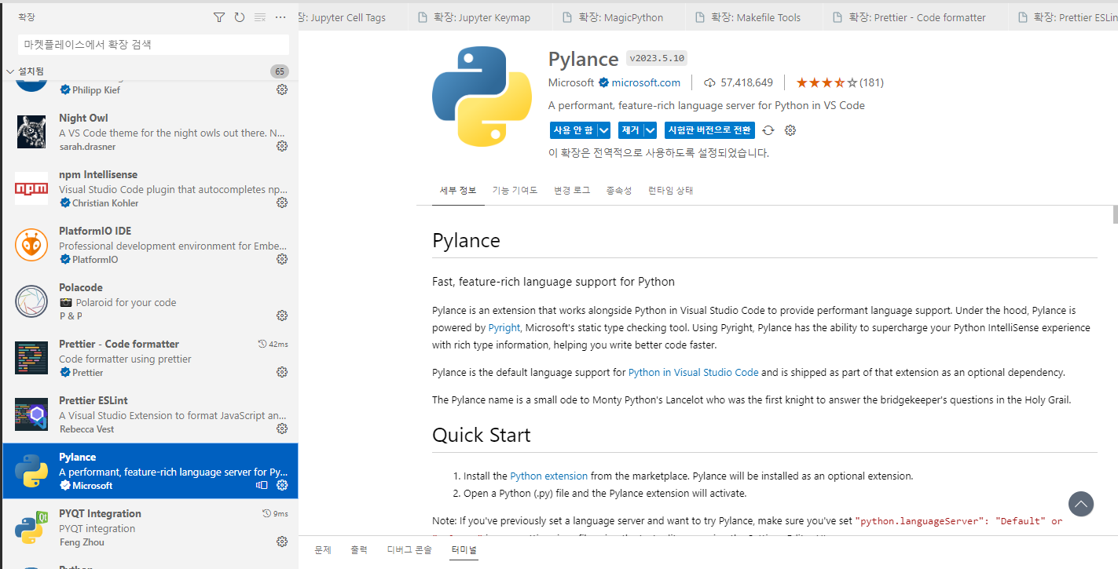Open gear settings for Night Owl
This screenshot has width=1118, height=569.
pos(282,146)
